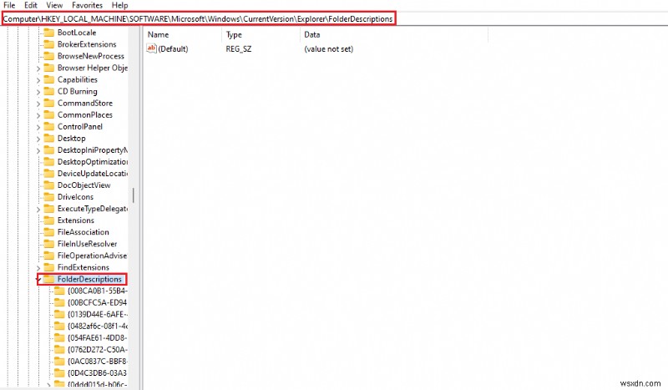Click the DesktopOptimization folder icon

click(x=49, y=161)
